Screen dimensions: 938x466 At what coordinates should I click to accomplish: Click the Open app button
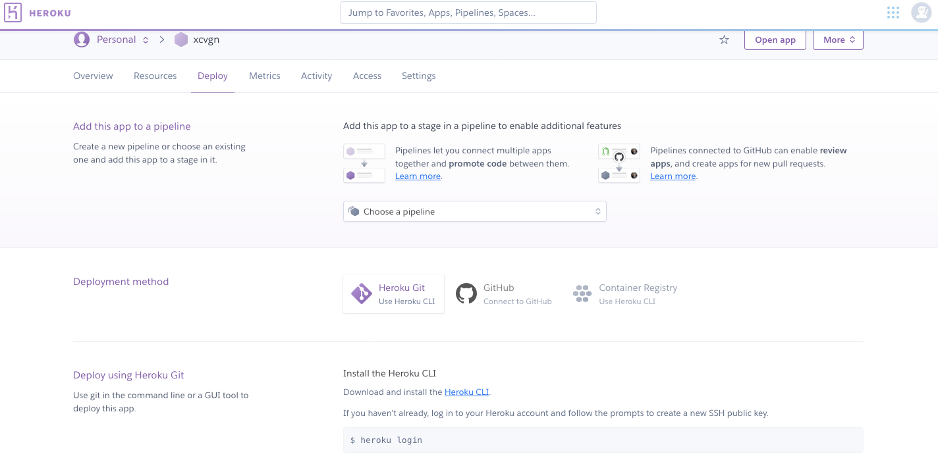click(775, 39)
